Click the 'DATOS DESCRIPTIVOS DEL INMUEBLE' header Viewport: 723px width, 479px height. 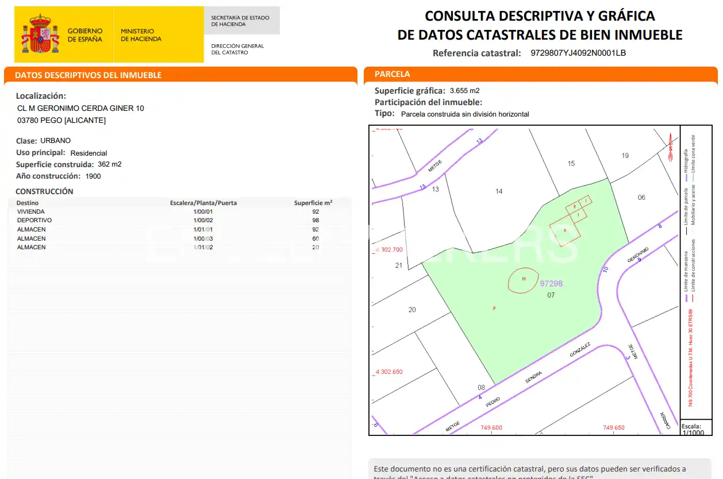pyautogui.click(x=88, y=75)
